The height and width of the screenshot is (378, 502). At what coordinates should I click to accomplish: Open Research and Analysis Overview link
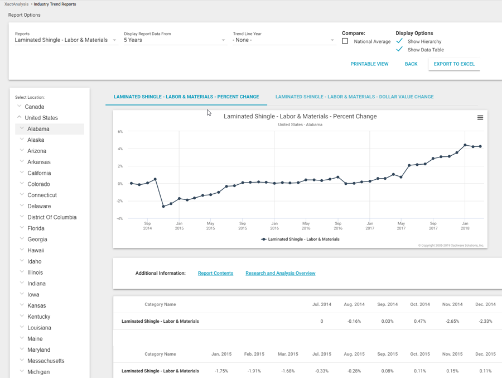[x=280, y=274]
